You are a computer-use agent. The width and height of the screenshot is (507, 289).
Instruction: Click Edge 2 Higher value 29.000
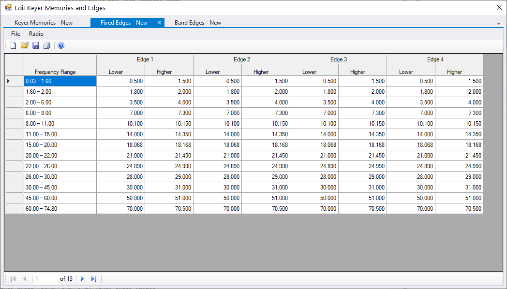[x=266, y=177]
